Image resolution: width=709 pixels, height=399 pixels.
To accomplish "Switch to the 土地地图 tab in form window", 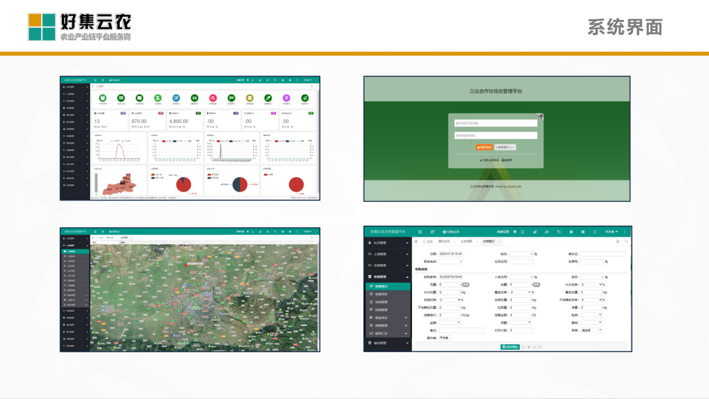I will [x=466, y=242].
